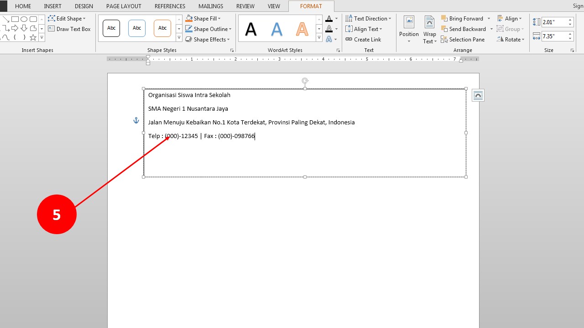Click the Text Direction icon
Viewport: 584px width, 328px height.
pos(349,18)
